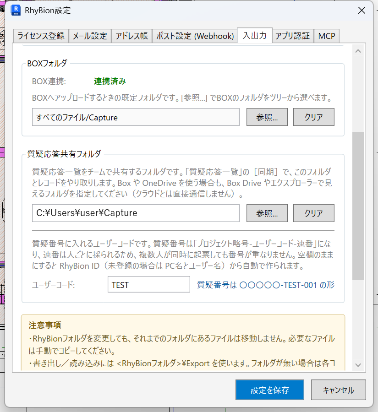The width and height of the screenshot is (378, 412).
Task: Click the vertical scrollbar thumb
Action: pos(358,206)
